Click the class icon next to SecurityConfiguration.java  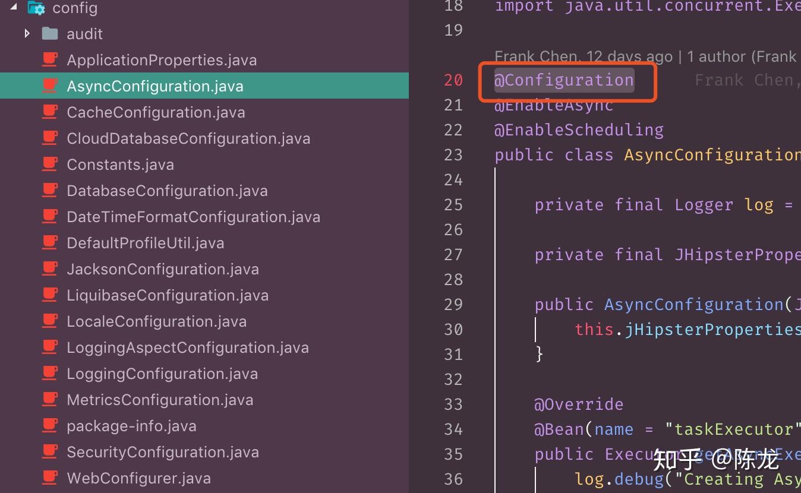pos(50,451)
